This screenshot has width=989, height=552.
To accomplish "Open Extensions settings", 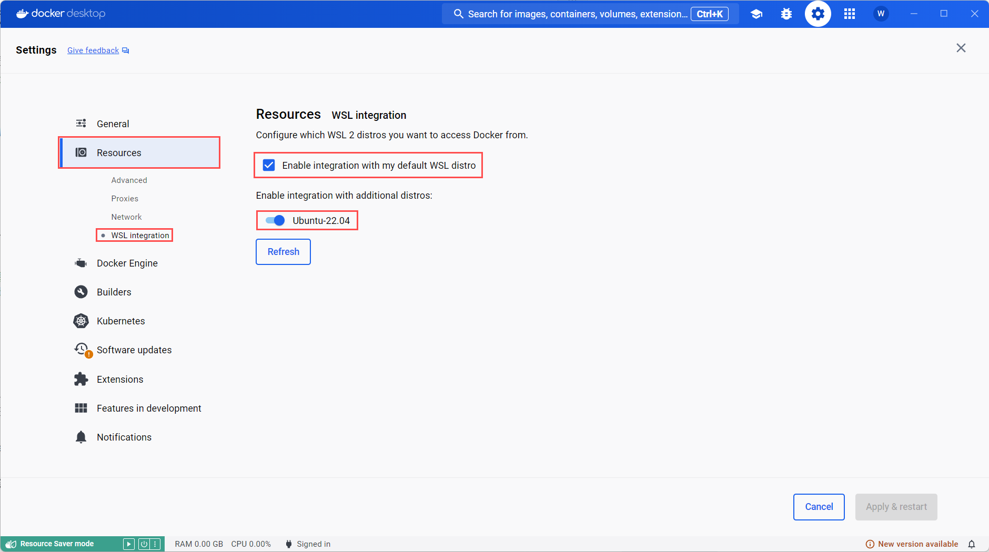I will [x=139, y=379].
